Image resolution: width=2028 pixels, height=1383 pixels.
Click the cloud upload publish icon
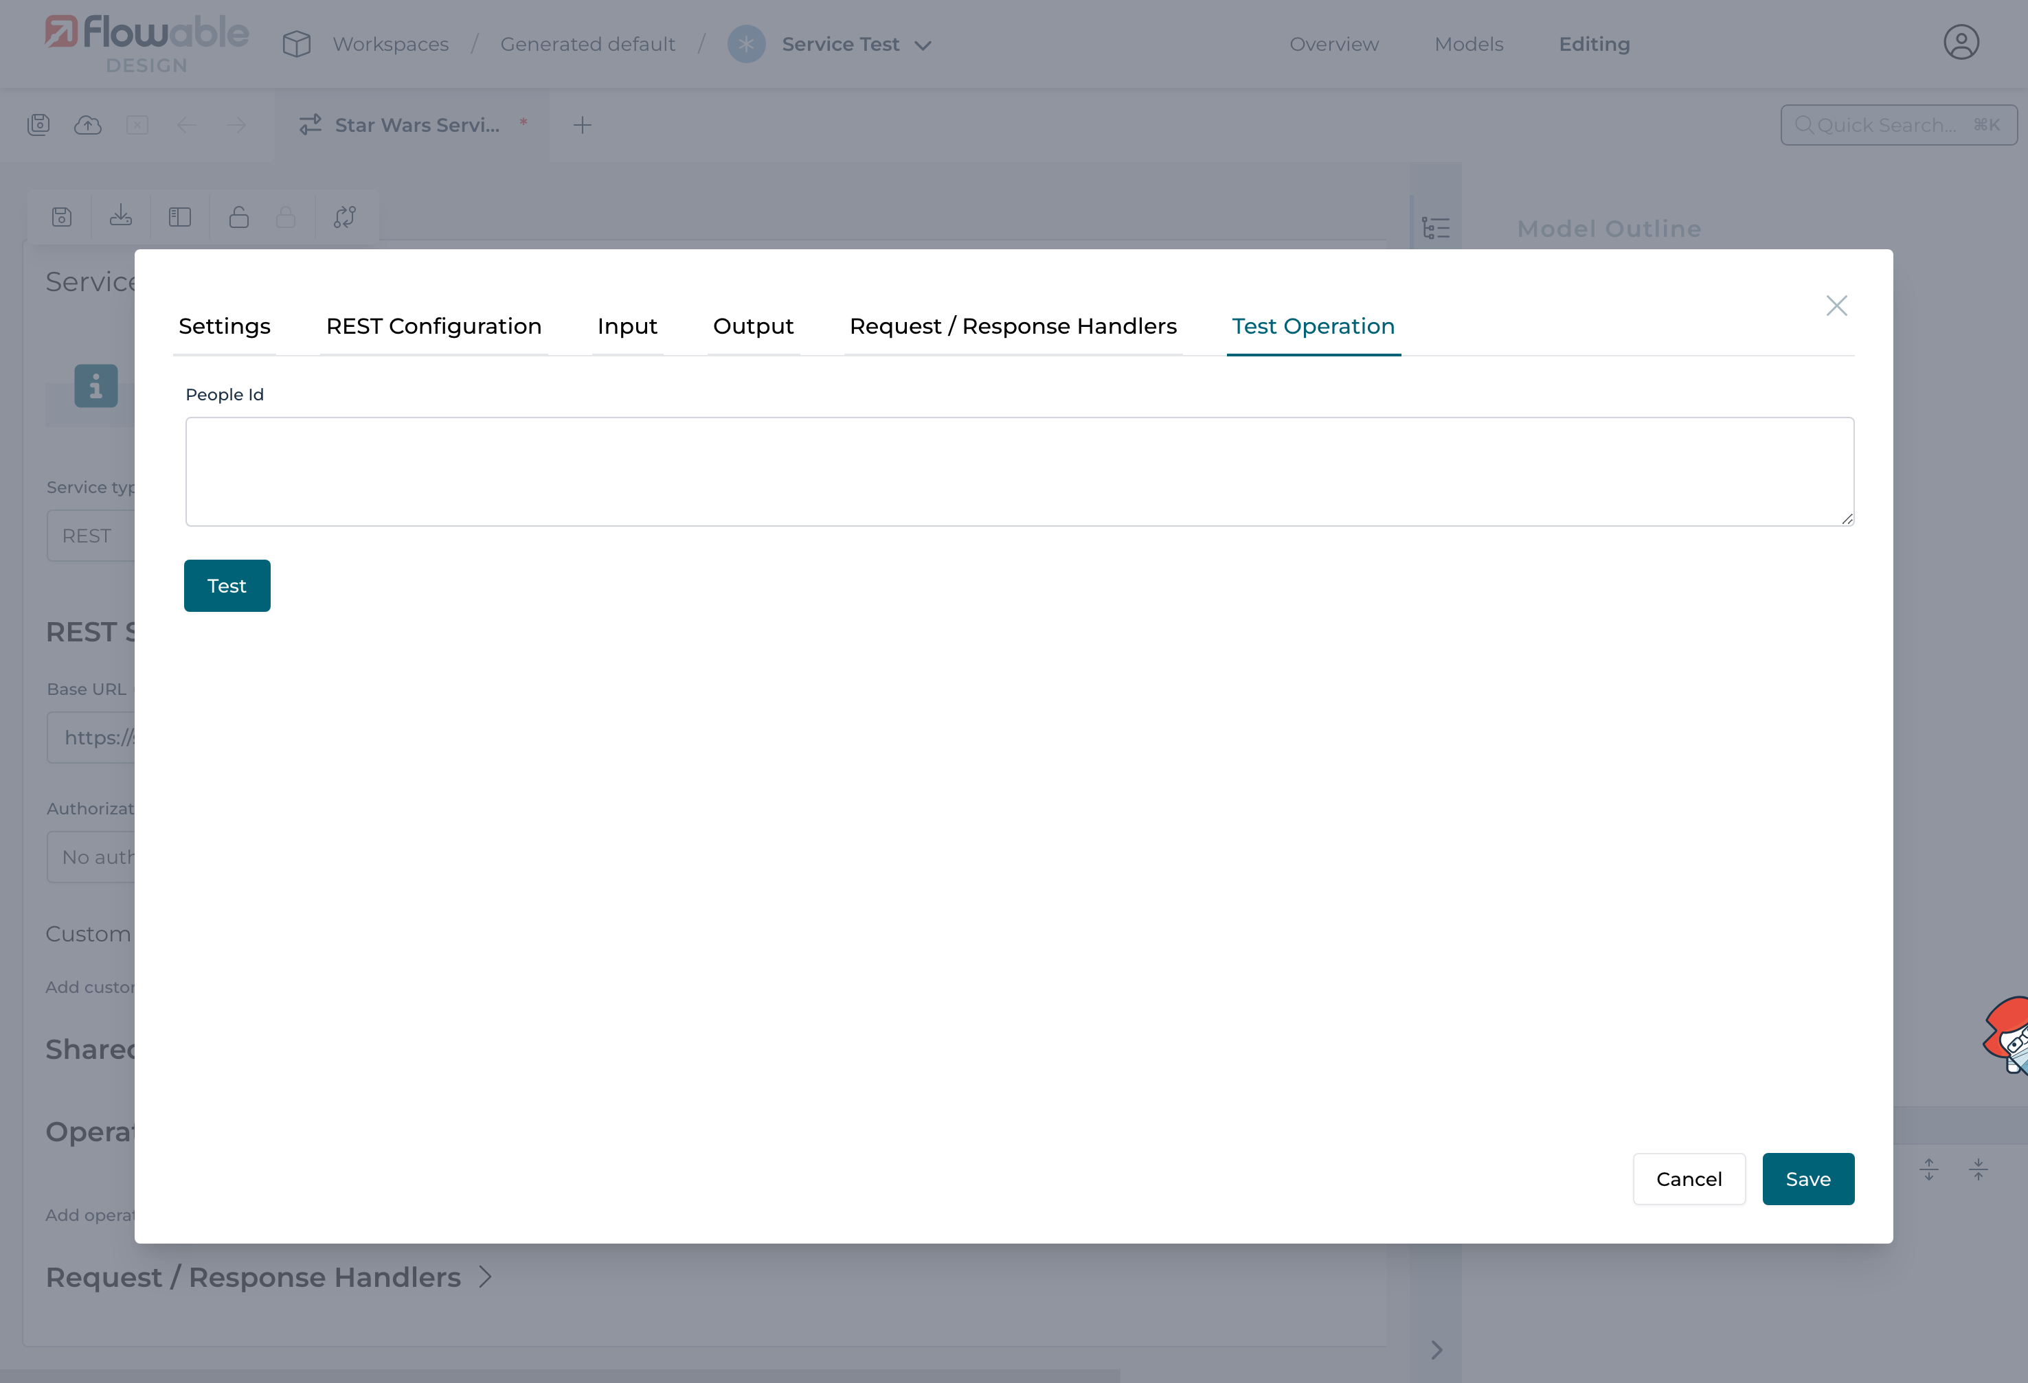(87, 125)
